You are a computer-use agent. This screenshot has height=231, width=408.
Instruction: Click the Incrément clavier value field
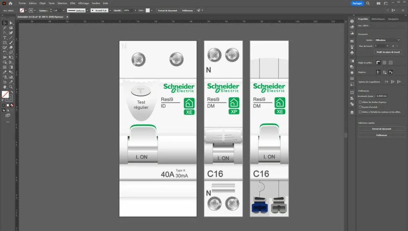(x=382, y=96)
